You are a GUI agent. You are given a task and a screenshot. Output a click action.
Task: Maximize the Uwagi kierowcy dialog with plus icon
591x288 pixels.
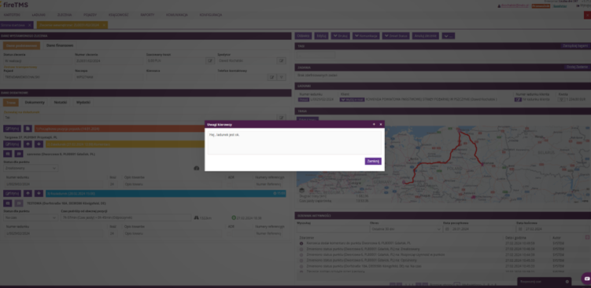tap(374, 124)
